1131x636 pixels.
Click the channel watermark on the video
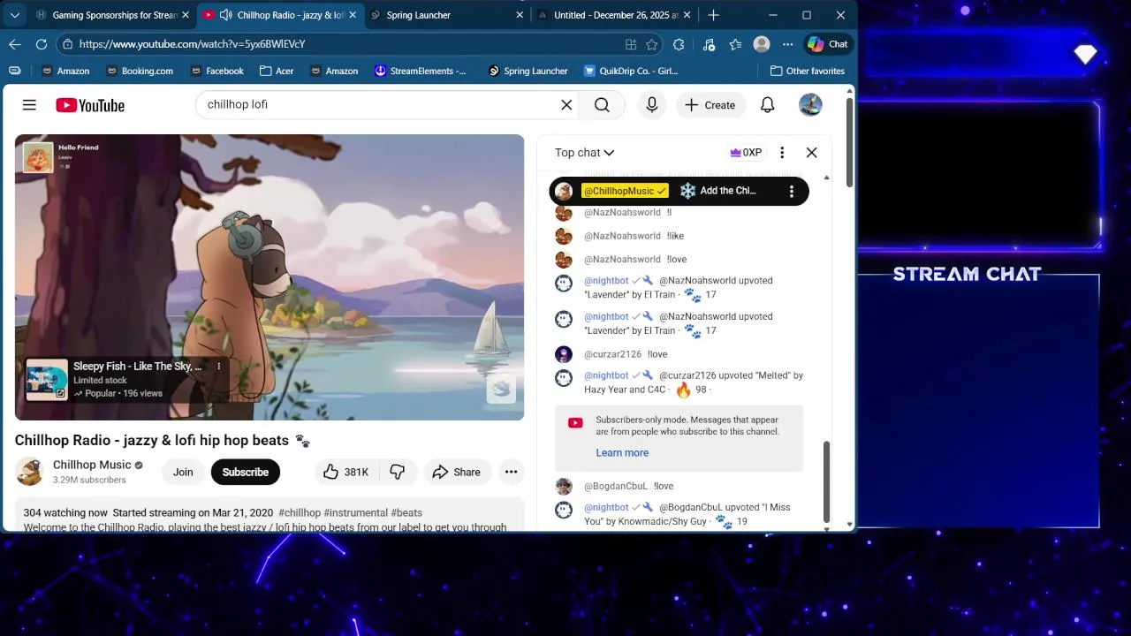(501, 390)
